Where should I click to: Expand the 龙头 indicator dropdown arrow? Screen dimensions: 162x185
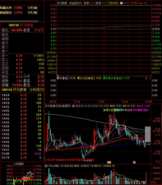pyautogui.click(x=73, y=106)
